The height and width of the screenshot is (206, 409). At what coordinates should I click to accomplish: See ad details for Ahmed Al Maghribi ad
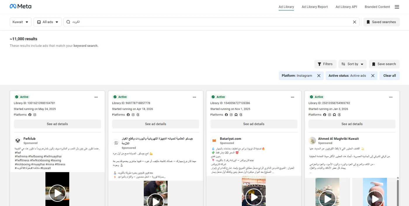coord(352,124)
